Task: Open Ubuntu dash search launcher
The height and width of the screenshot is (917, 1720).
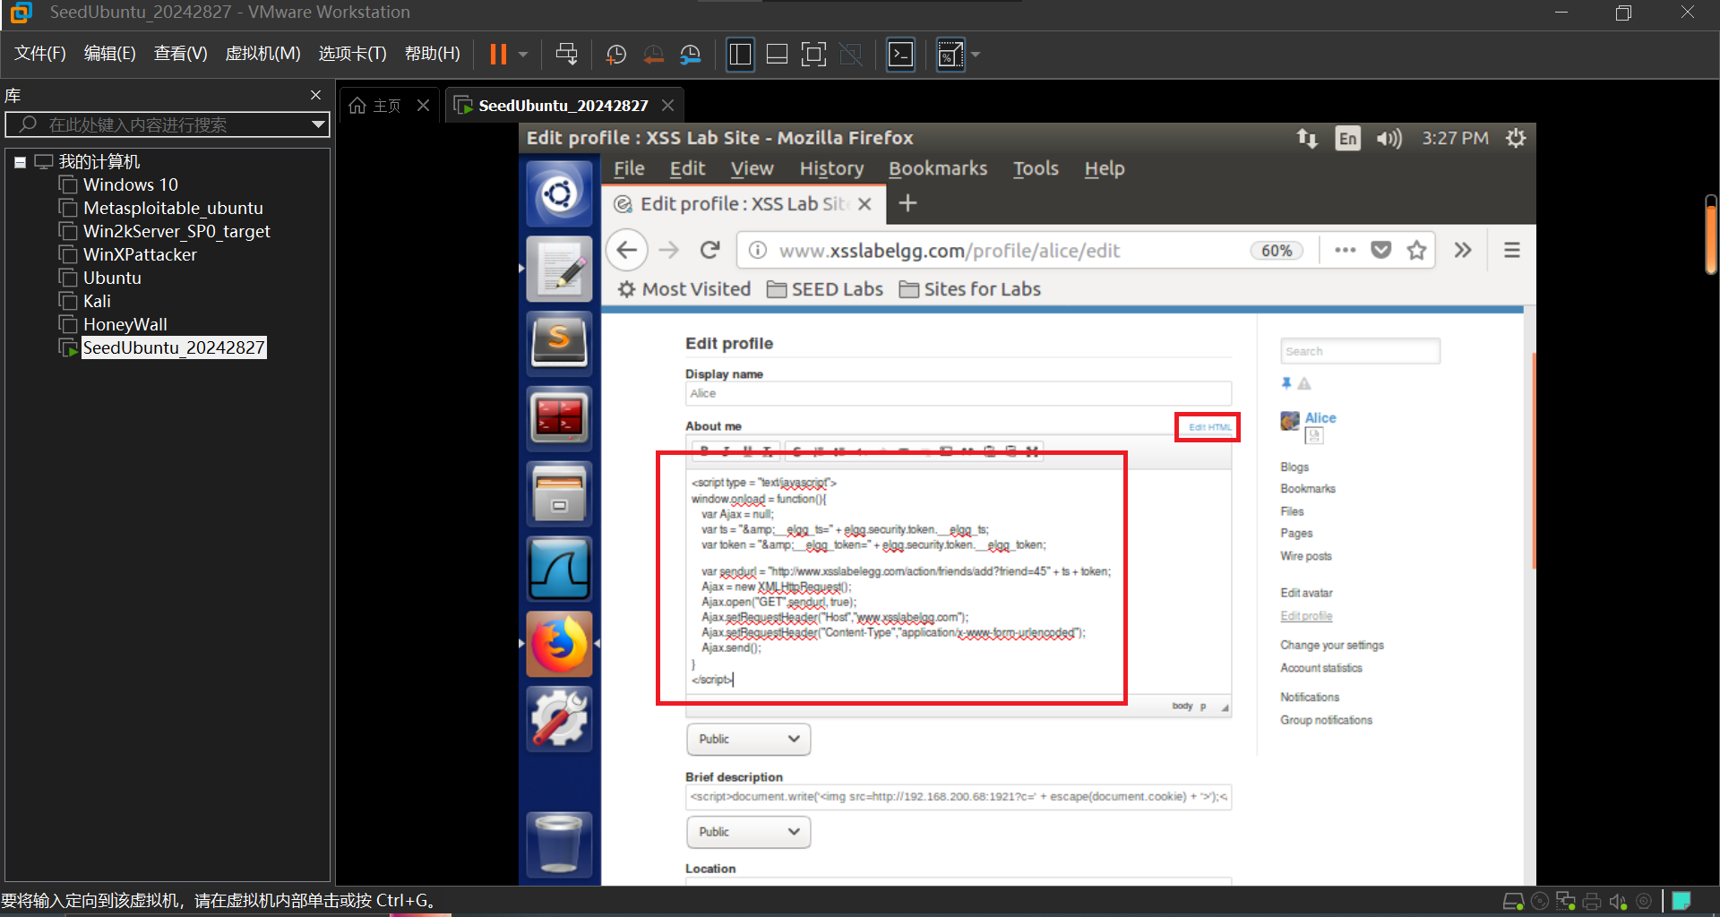Action: (x=559, y=193)
